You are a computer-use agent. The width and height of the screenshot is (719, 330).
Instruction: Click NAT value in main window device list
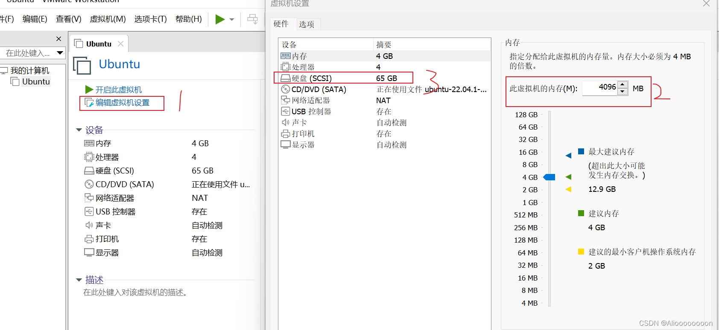pyautogui.click(x=200, y=198)
